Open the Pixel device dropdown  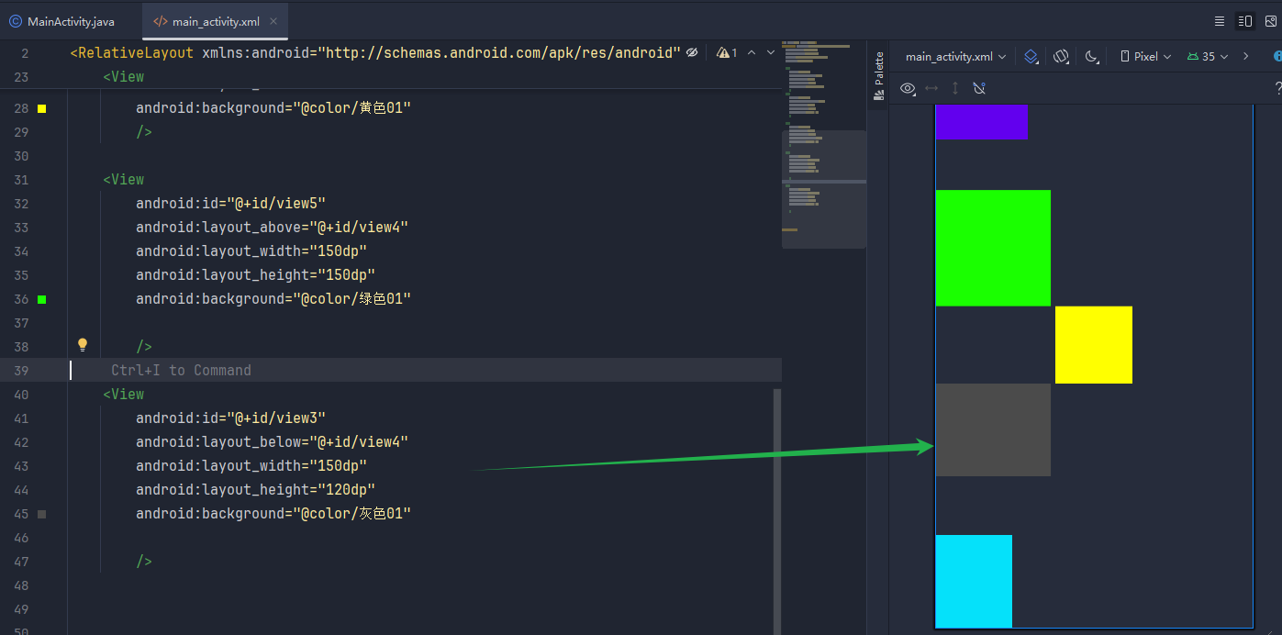1146,57
